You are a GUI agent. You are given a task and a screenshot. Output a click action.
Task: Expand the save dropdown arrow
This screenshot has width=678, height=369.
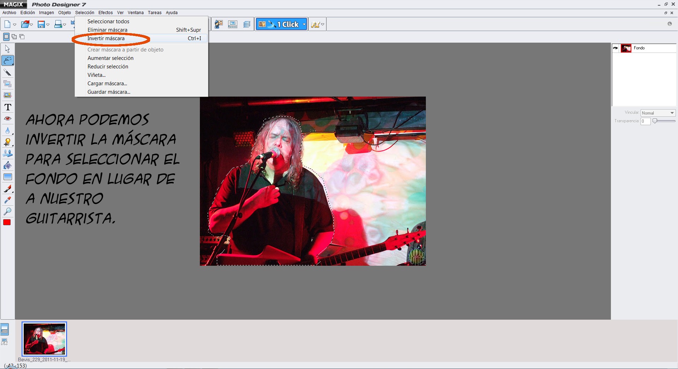(48, 25)
